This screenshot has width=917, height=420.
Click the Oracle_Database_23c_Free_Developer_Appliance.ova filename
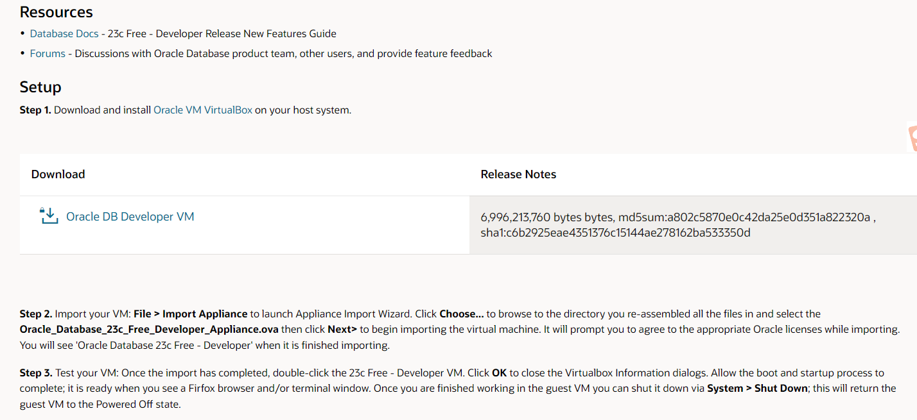pos(149,329)
